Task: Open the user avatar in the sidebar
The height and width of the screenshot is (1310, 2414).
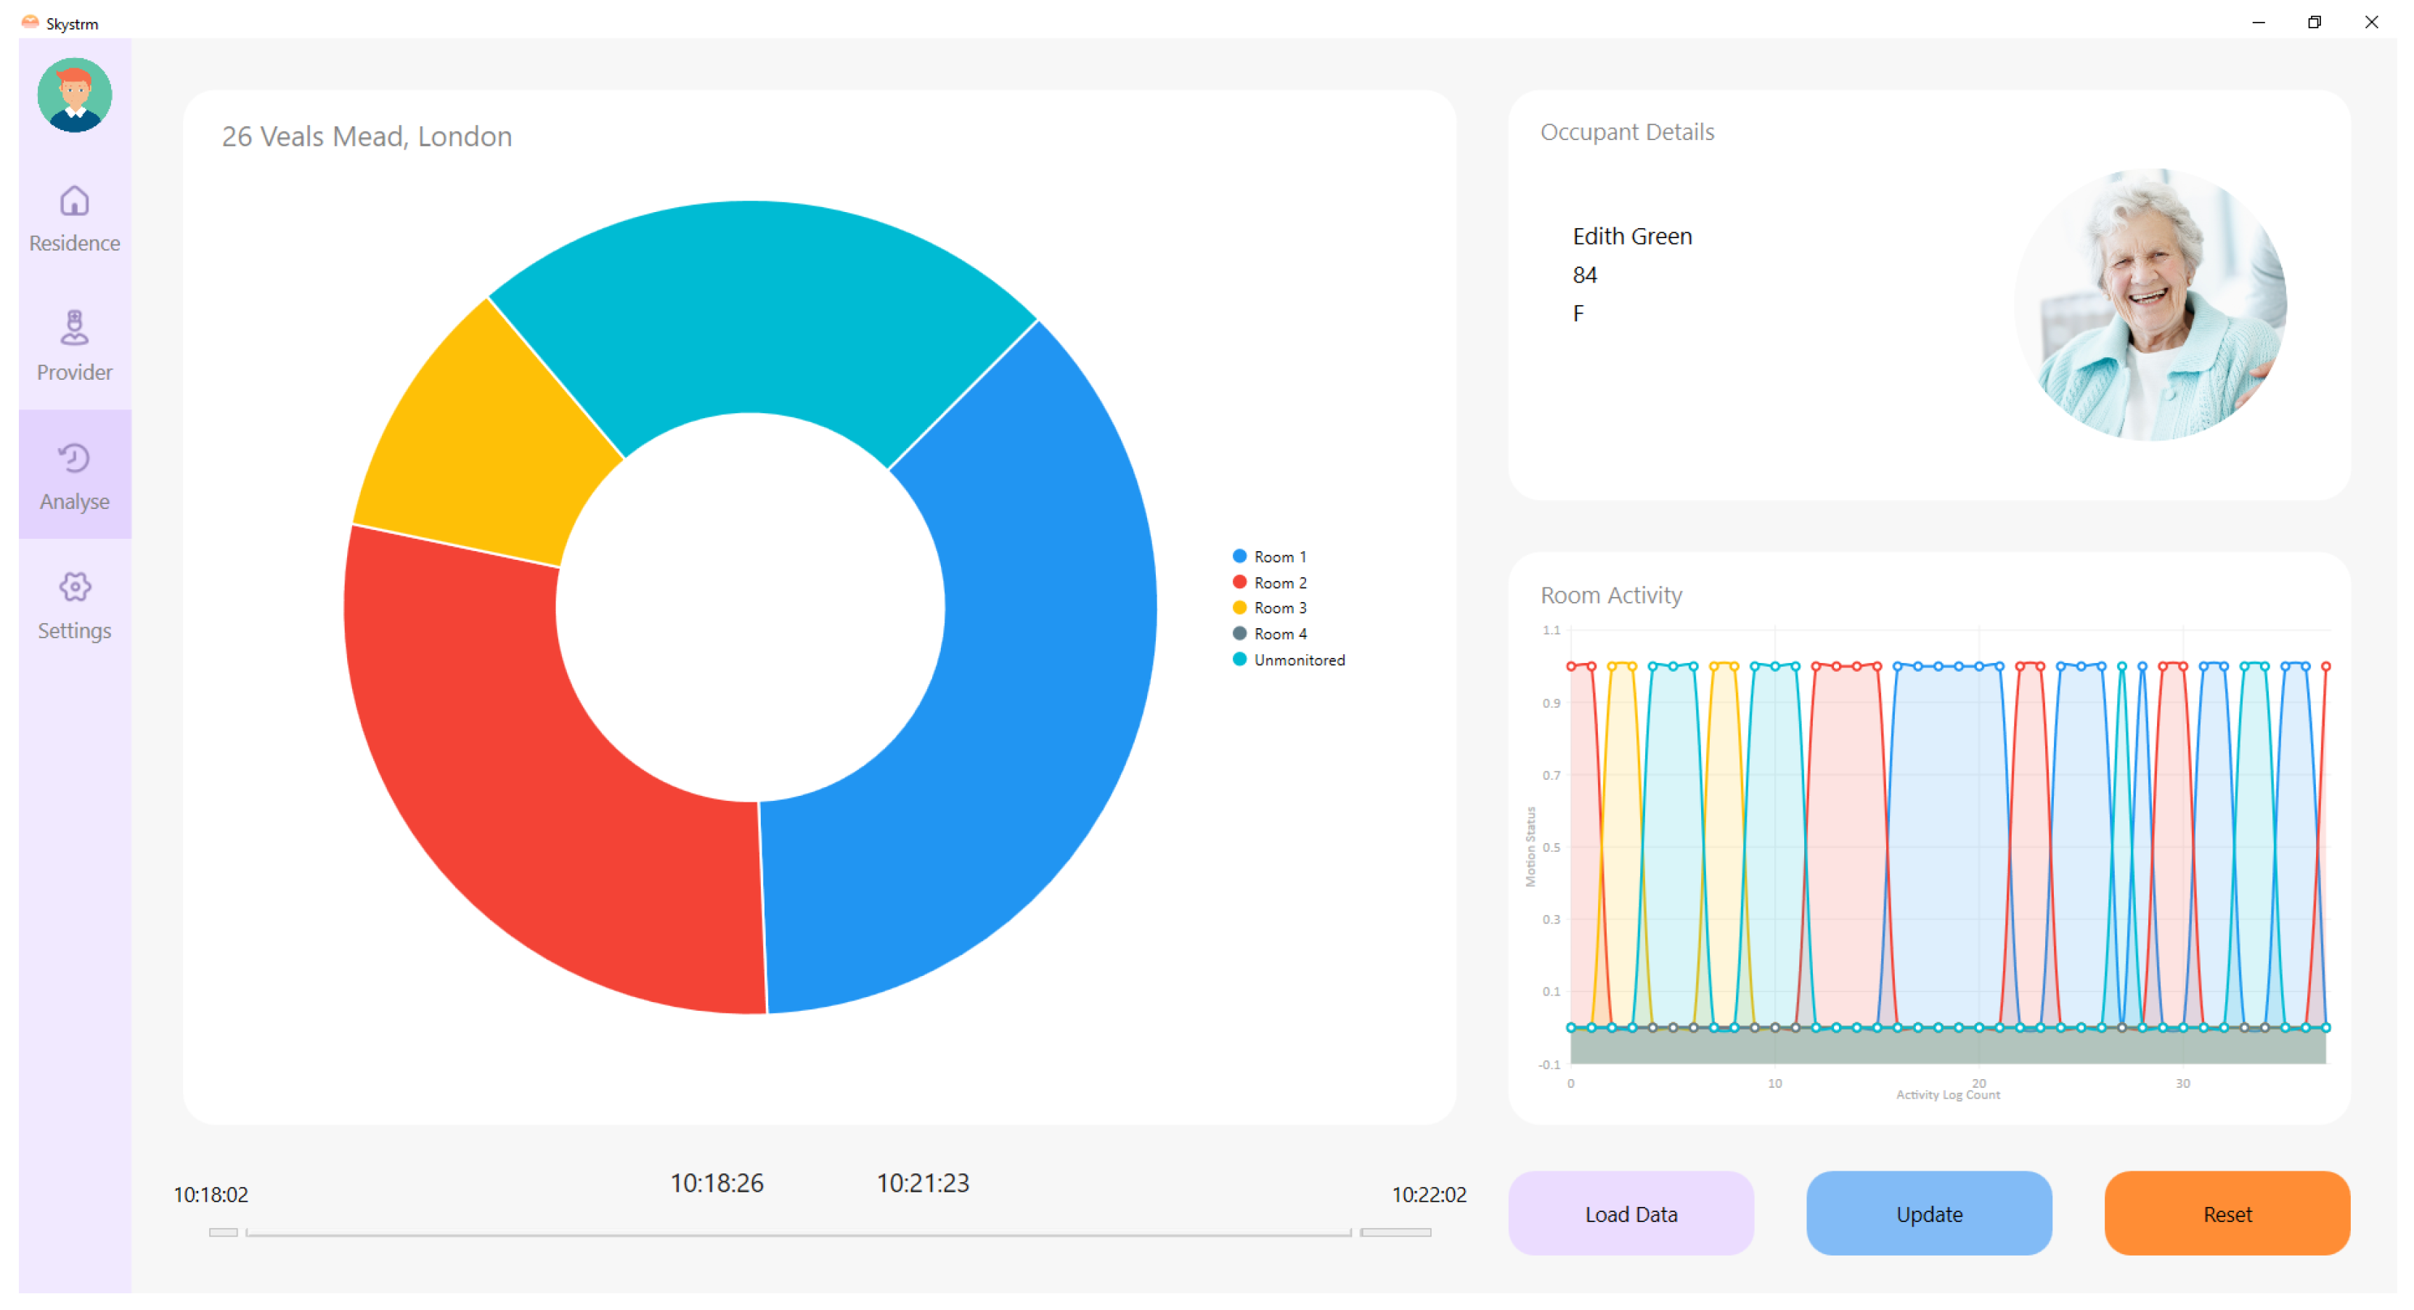Action: point(74,94)
